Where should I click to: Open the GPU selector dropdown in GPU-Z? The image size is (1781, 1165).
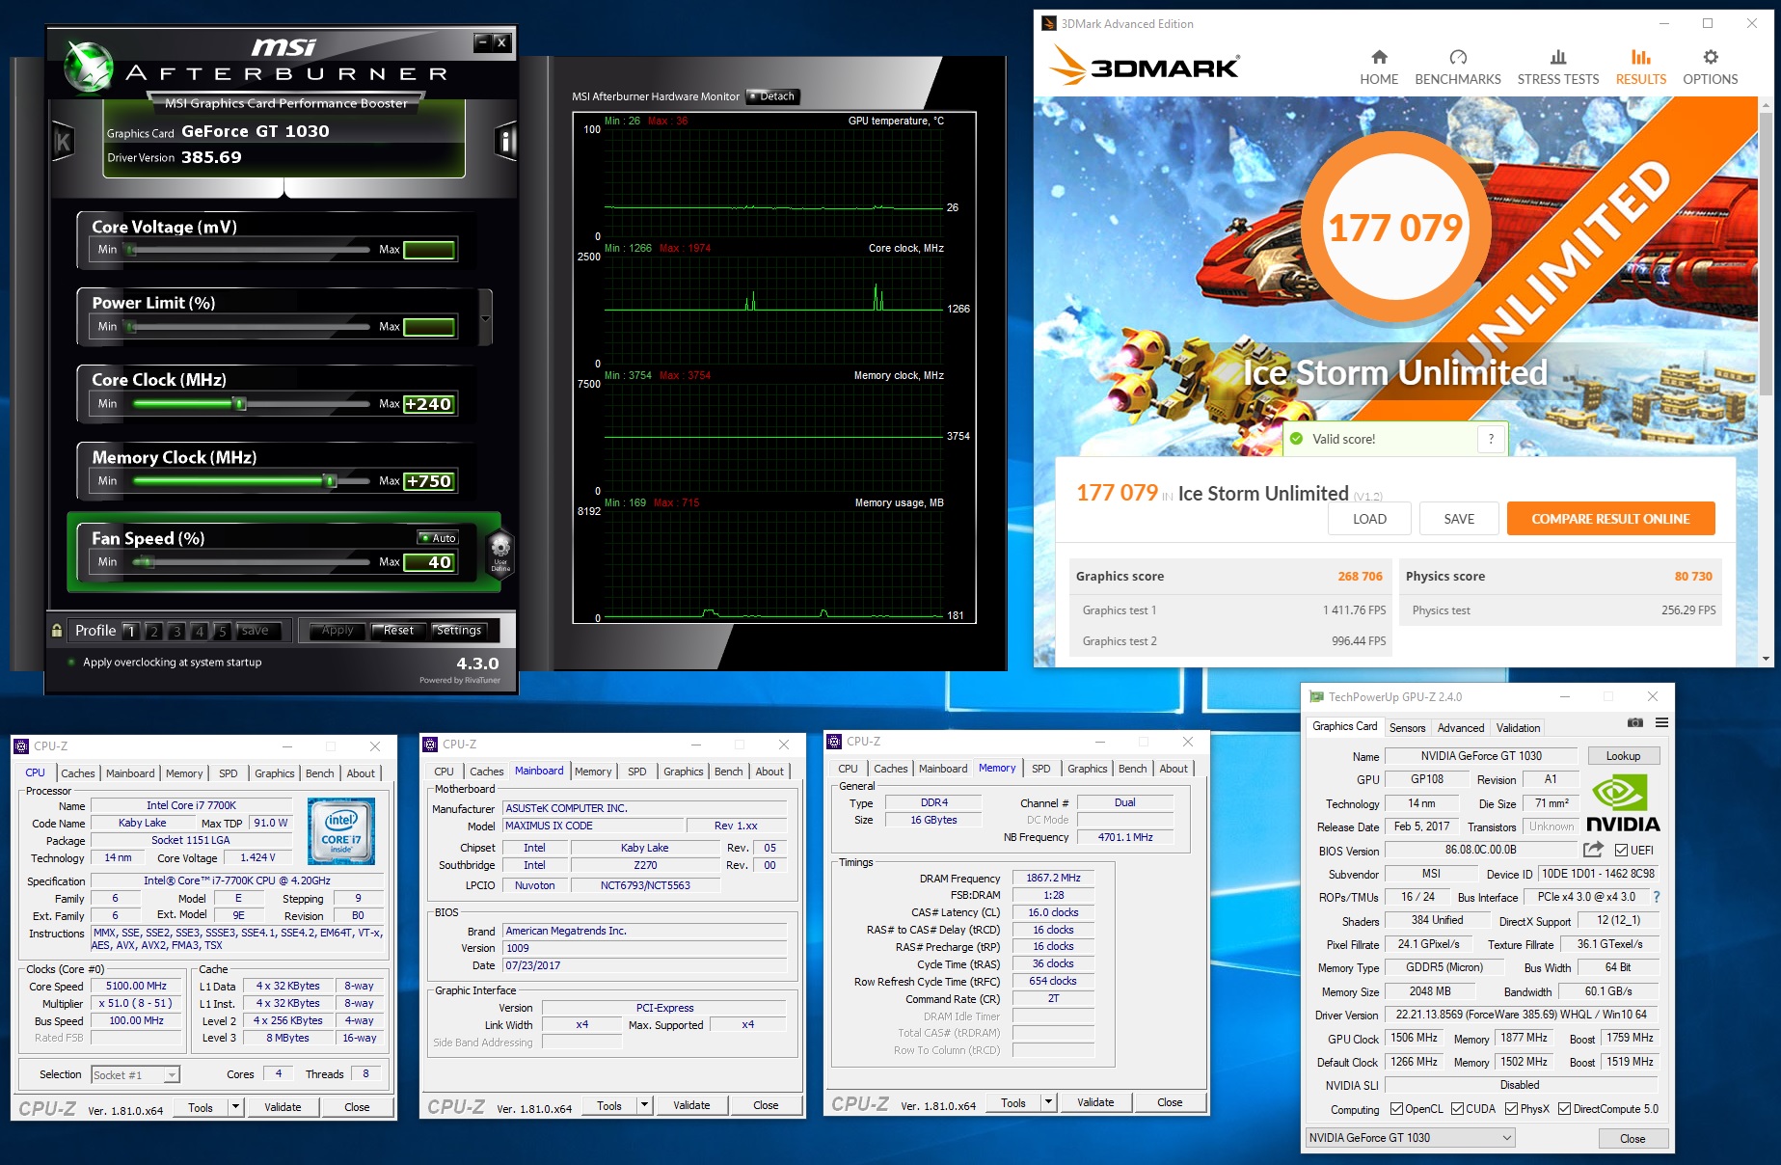1411,1138
